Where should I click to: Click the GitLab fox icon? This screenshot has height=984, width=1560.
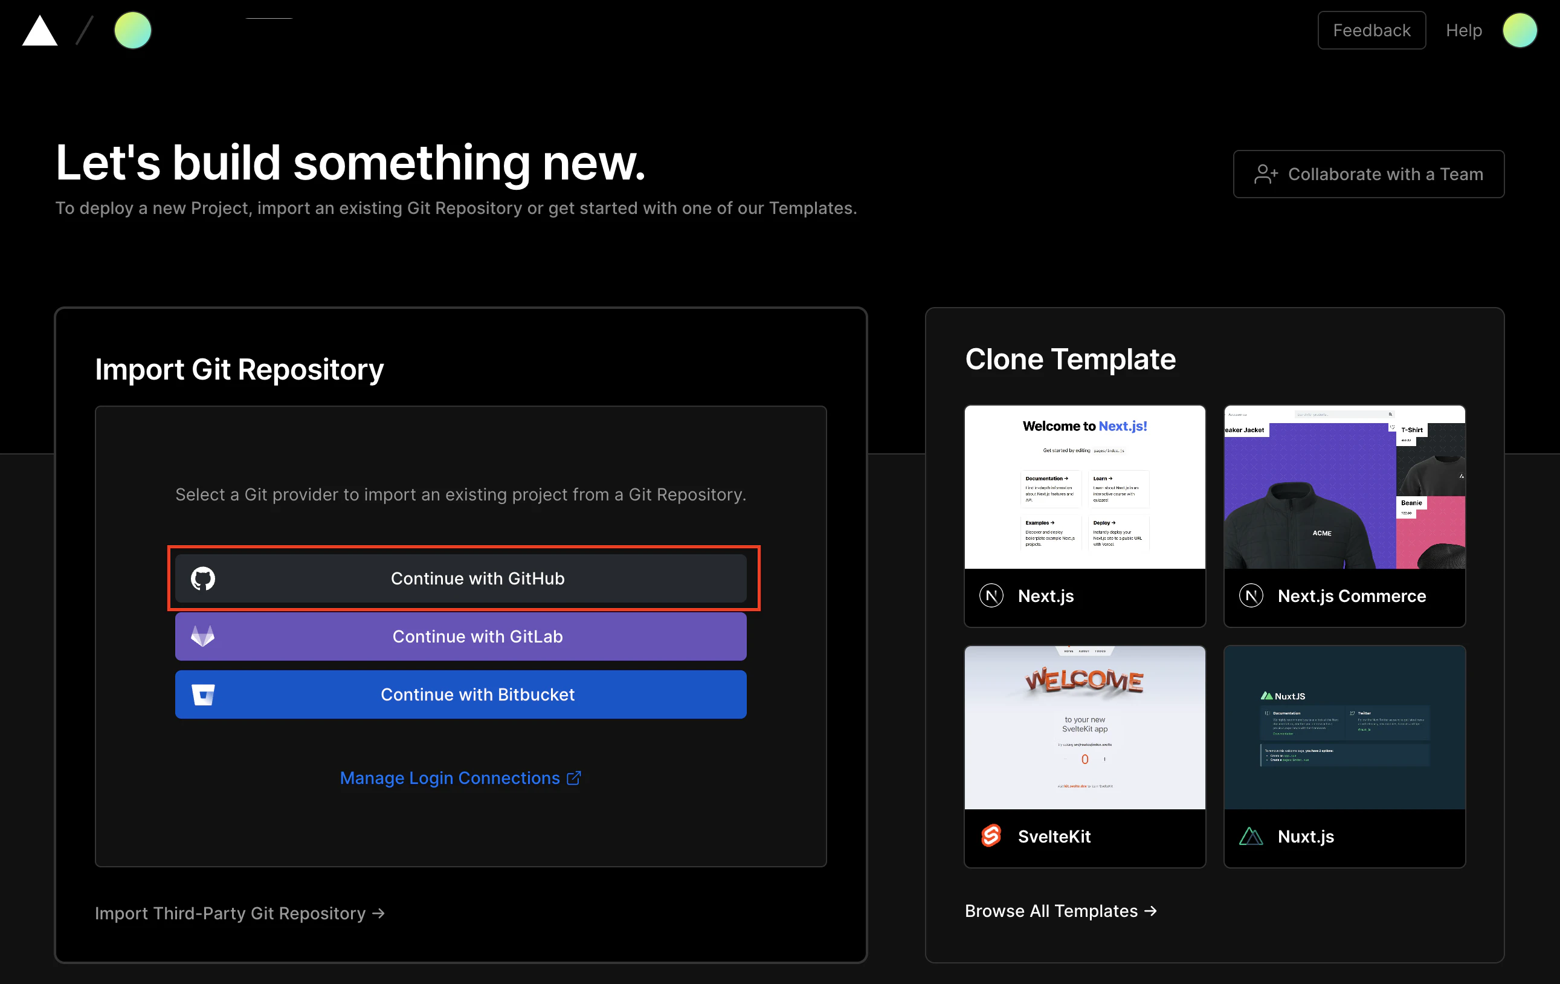pyautogui.click(x=203, y=636)
